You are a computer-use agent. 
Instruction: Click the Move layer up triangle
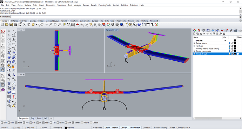click(x=204, y=34)
